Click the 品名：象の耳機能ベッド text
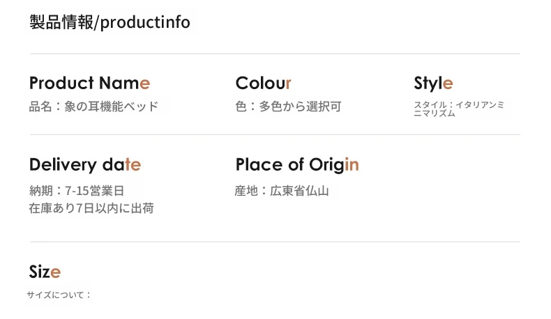 [93, 107]
